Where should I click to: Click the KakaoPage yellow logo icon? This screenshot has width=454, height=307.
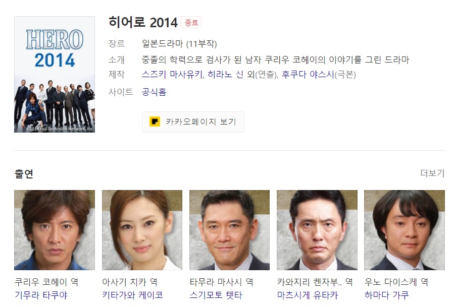(x=155, y=121)
